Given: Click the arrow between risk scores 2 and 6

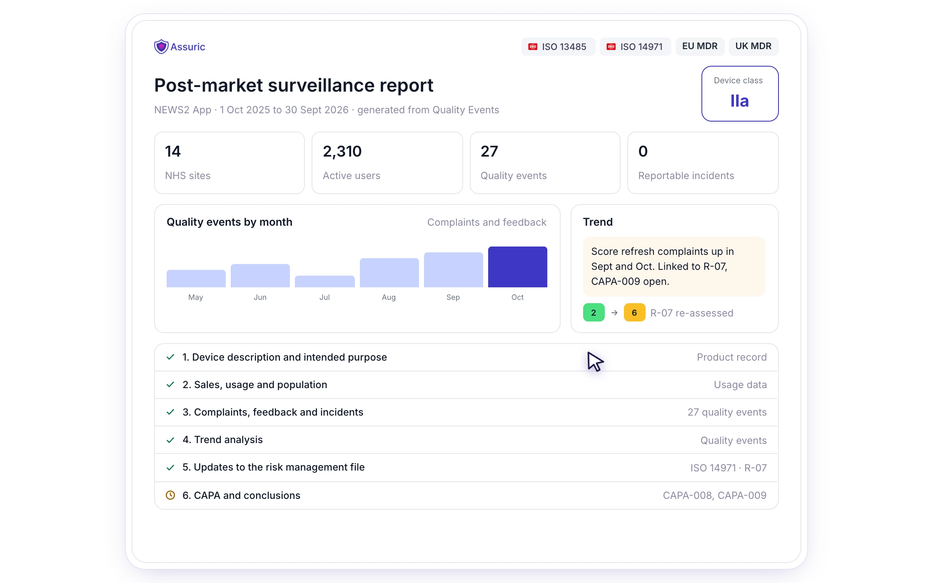Looking at the screenshot, I should [x=614, y=313].
